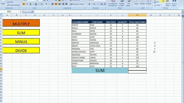Open the Number dialog launcher
Screen dimensions: 184x103
(x=106, y=8)
